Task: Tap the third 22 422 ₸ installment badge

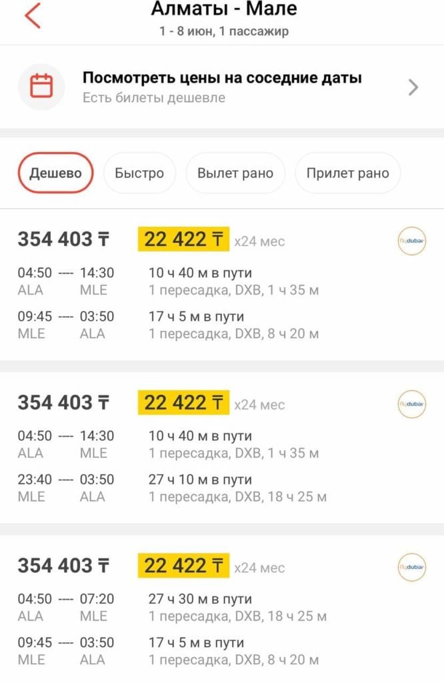Action: click(184, 566)
